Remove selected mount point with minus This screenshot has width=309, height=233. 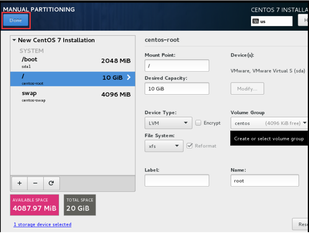(35, 183)
